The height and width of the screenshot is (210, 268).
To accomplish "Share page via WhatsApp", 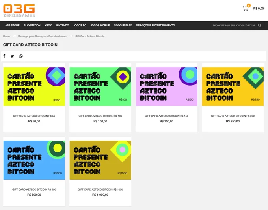I will point(21,56).
